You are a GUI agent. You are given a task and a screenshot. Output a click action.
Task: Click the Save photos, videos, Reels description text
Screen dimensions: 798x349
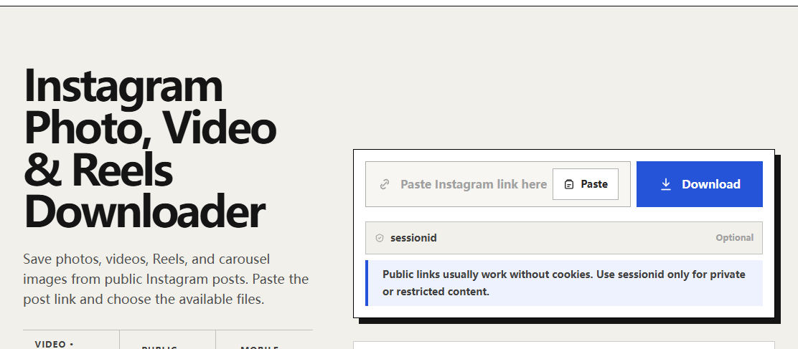(x=166, y=279)
